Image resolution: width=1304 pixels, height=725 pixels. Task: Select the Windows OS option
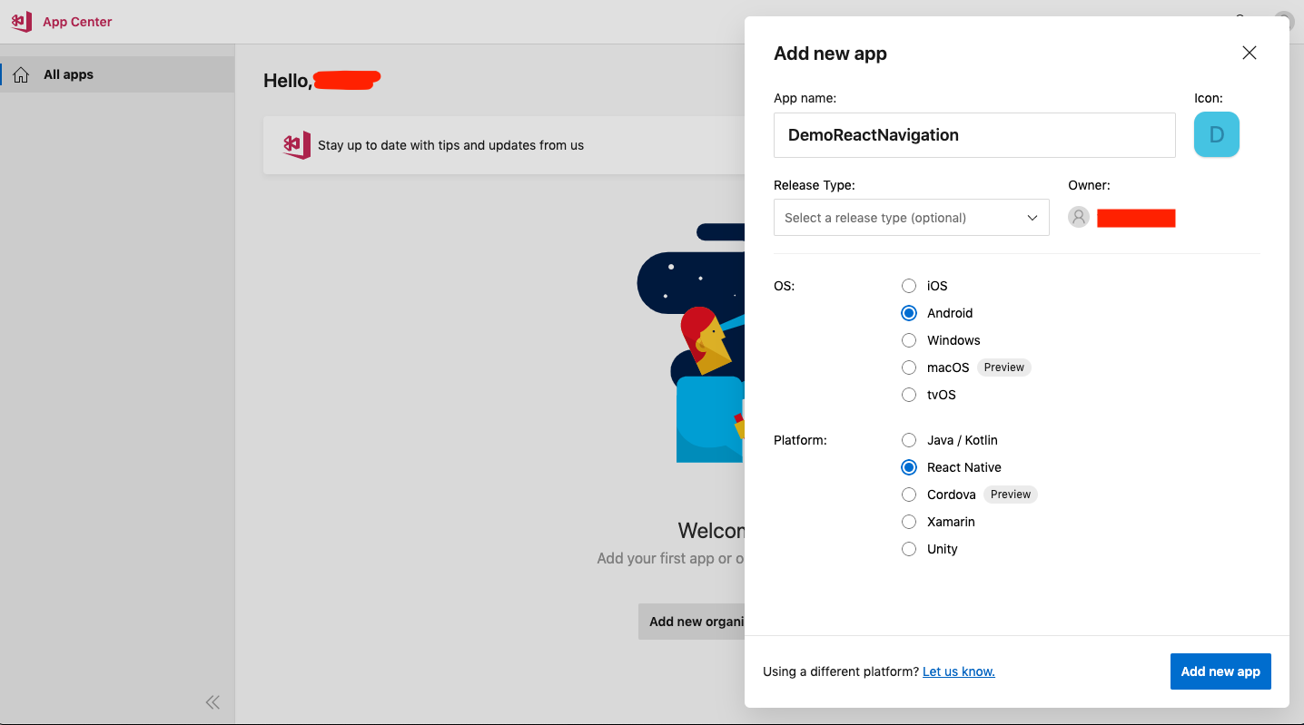coord(909,340)
